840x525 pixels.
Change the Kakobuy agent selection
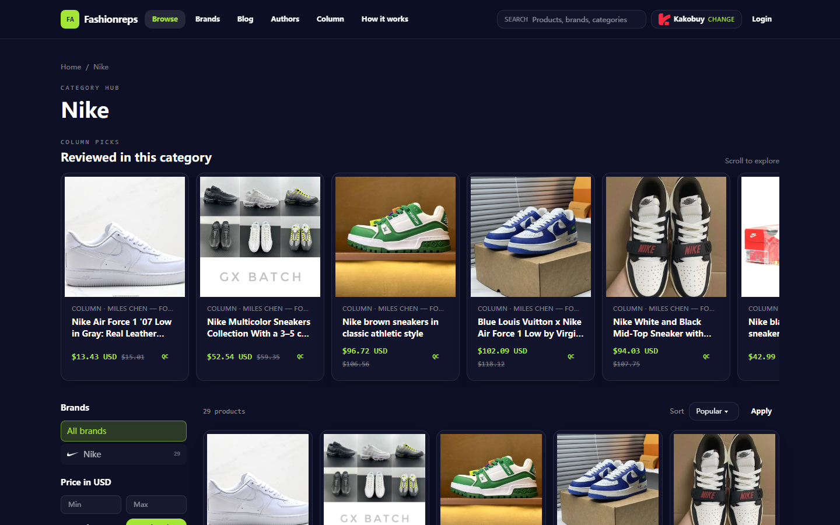721,19
